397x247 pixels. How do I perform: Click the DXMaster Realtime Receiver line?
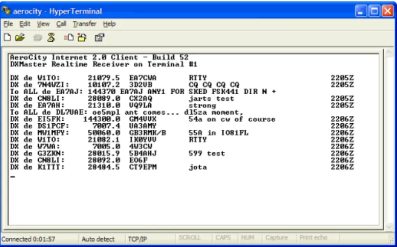[104, 64]
